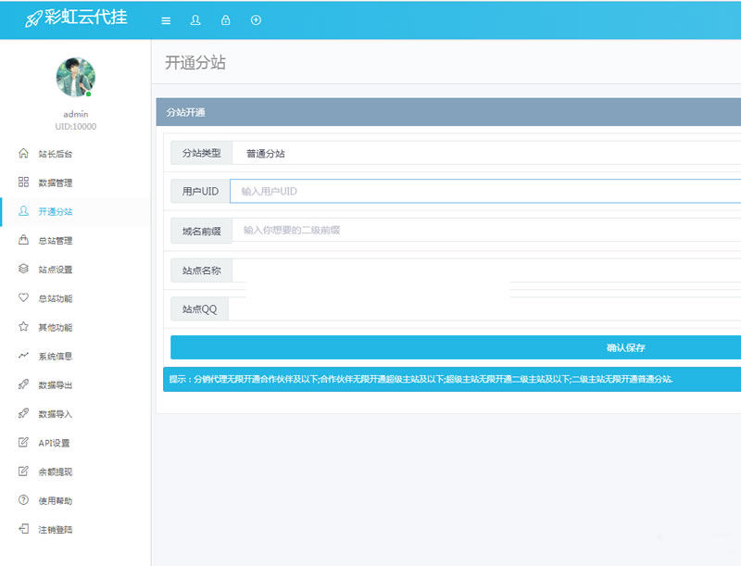Click the logout icon beside 注销登陆
Screen dimensions: 741x566
23,529
